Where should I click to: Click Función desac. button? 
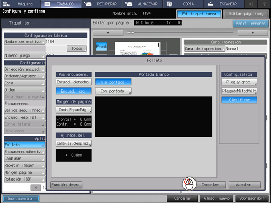[66, 185]
